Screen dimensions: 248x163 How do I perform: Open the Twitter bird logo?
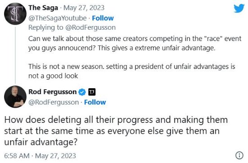(x=239, y=8)
